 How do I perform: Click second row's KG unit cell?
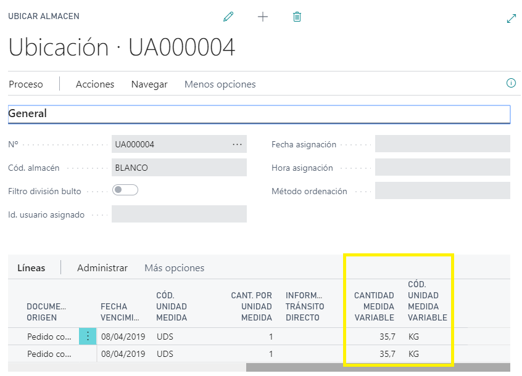click(414, 354)
